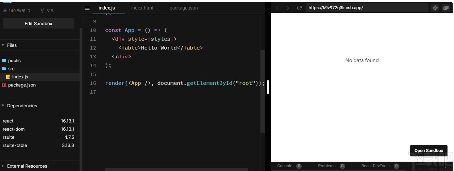Screen dimensions: 454x171
Task: Open the Console tab
Action: click(285, 166)
